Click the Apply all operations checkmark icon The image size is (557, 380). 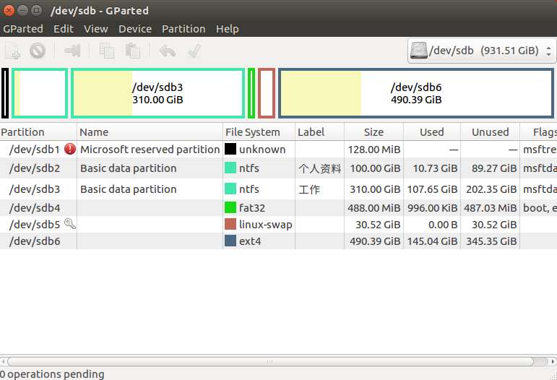(x=194, y=51)
